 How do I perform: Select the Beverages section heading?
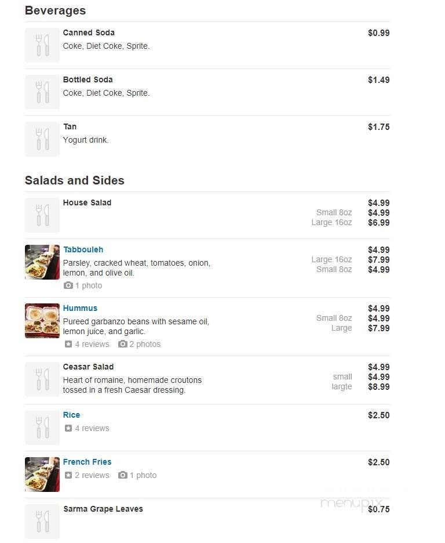click(x=55, y=10)
